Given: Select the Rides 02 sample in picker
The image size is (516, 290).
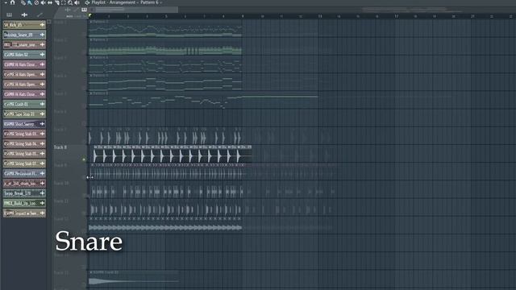Looking at the screenshot, I should coord(24,55).
